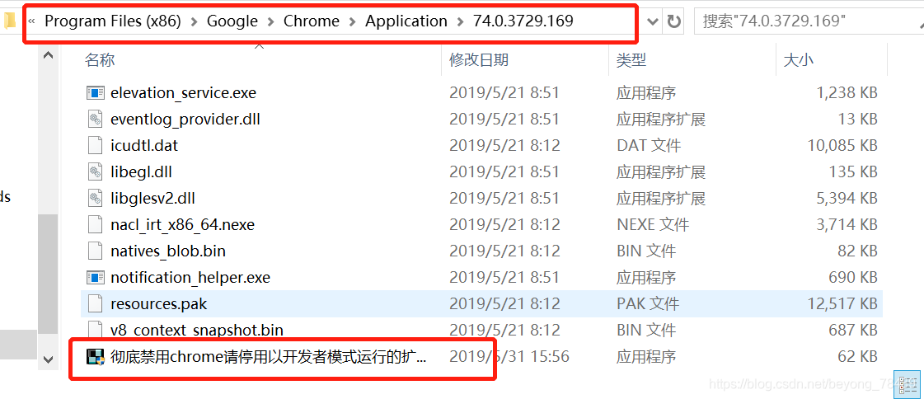
Task: Click the notification_helper.exe application icon
Action: pyautogui.click(x=95, y=277)
